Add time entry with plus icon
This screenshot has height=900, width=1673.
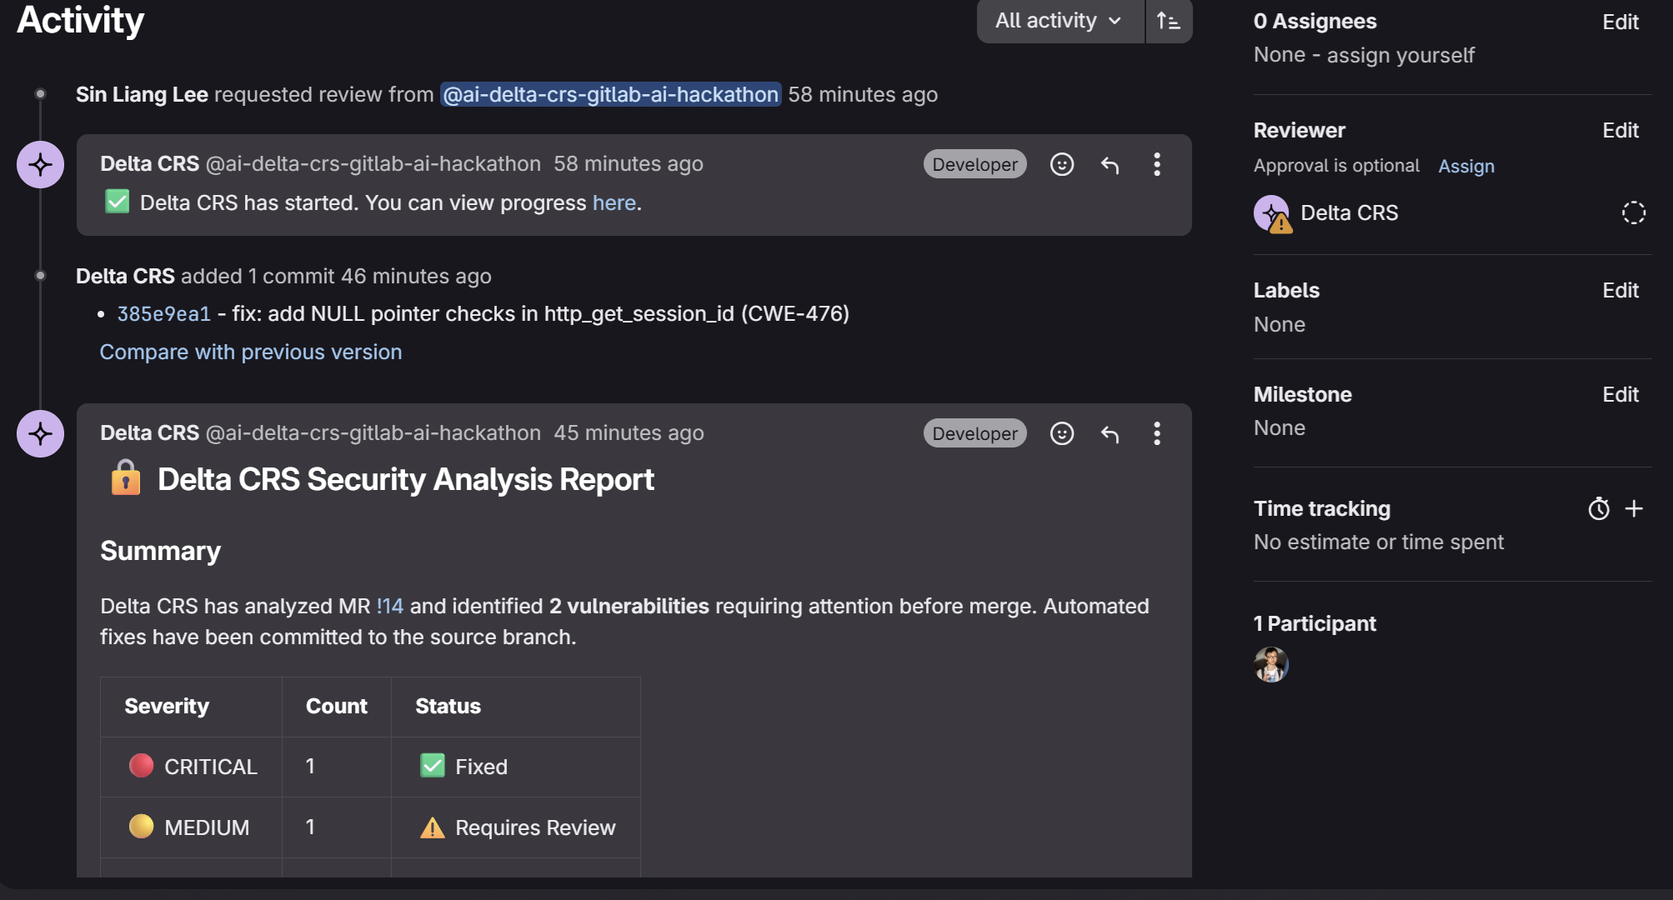click(x=1634, y=508)
